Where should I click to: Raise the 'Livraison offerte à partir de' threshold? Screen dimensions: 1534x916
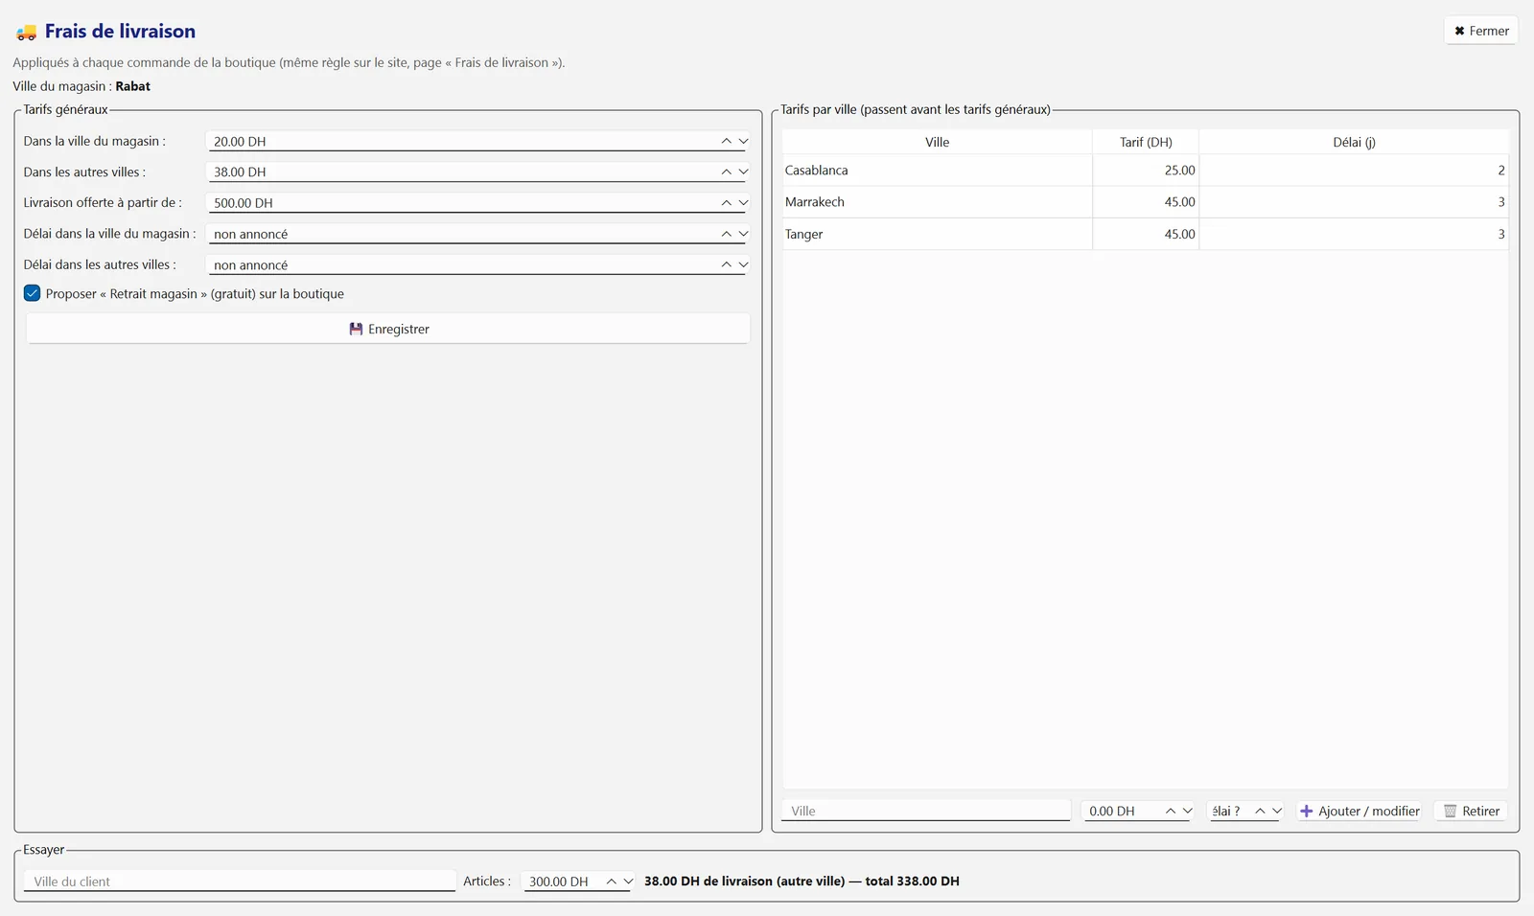[x=726, y=202]
